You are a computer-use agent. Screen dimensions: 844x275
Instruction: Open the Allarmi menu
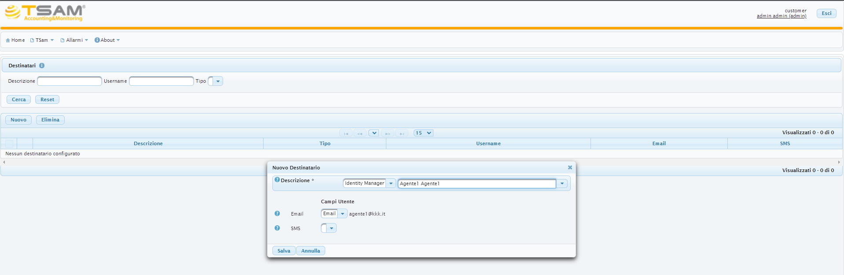tap(74, 40)
